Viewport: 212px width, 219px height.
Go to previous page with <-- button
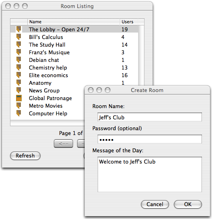point(63,143)
